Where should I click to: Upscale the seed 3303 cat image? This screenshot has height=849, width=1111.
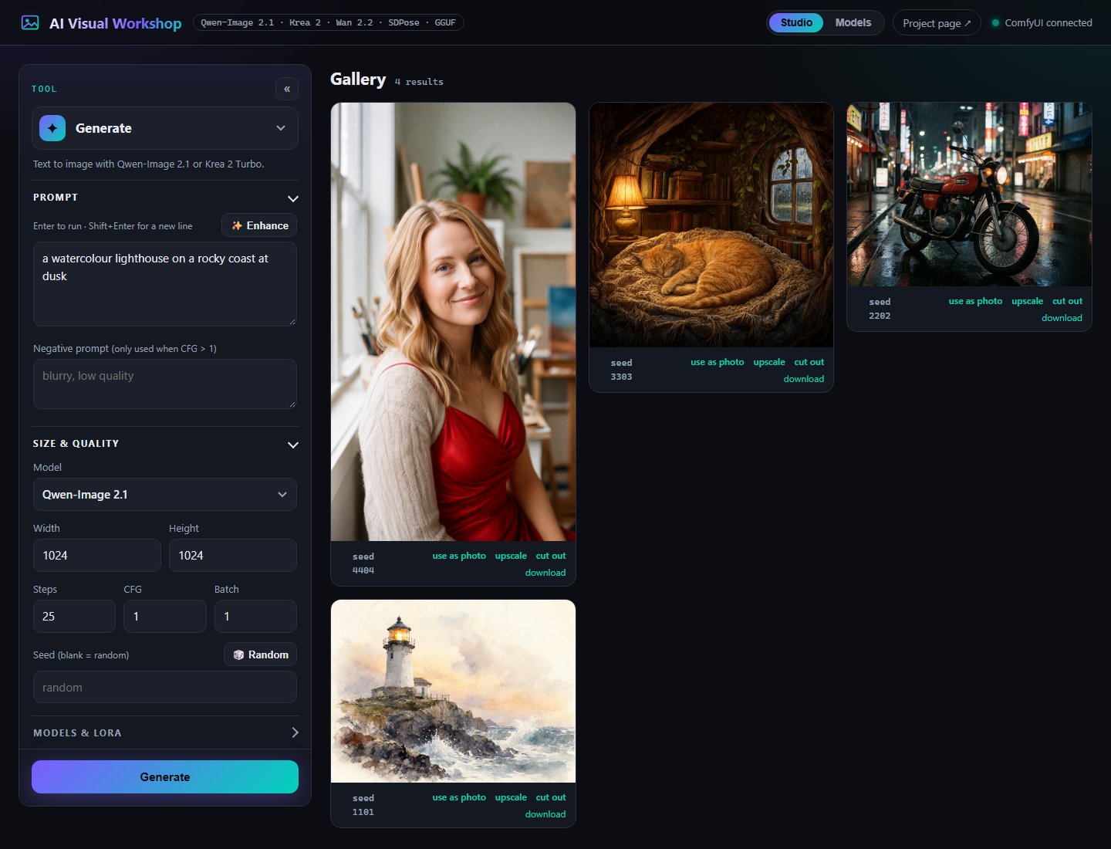pos(769,362)
